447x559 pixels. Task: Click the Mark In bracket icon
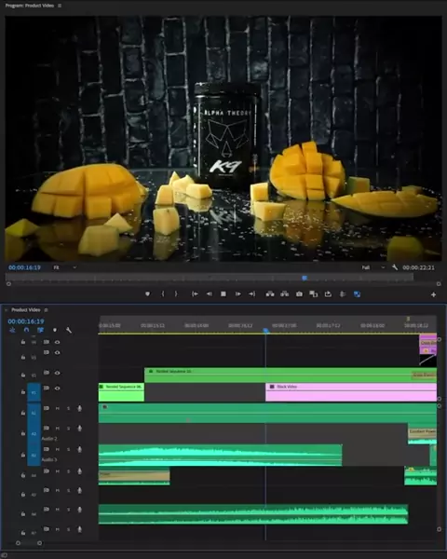[163, 294]
